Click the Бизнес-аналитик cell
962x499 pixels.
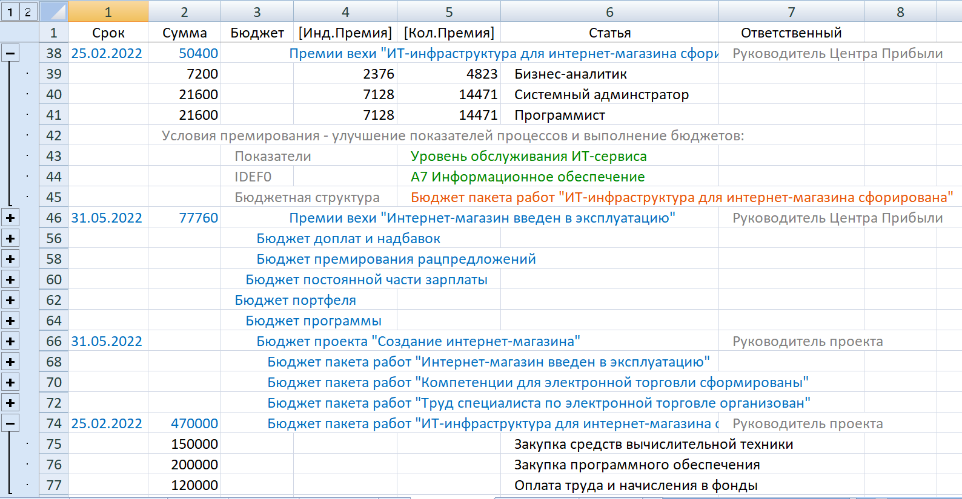570,74
